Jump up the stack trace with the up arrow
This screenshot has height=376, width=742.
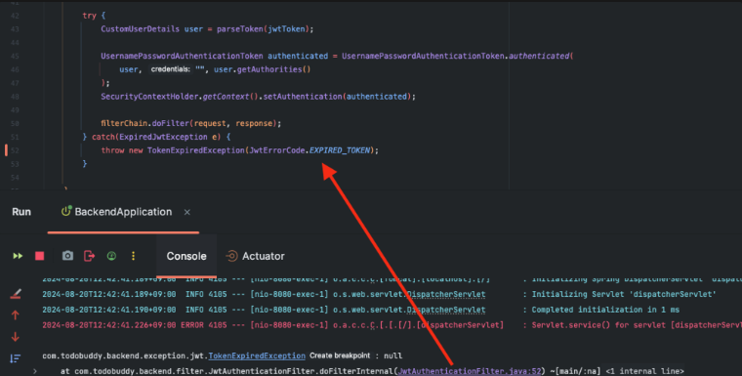(16, 314)
